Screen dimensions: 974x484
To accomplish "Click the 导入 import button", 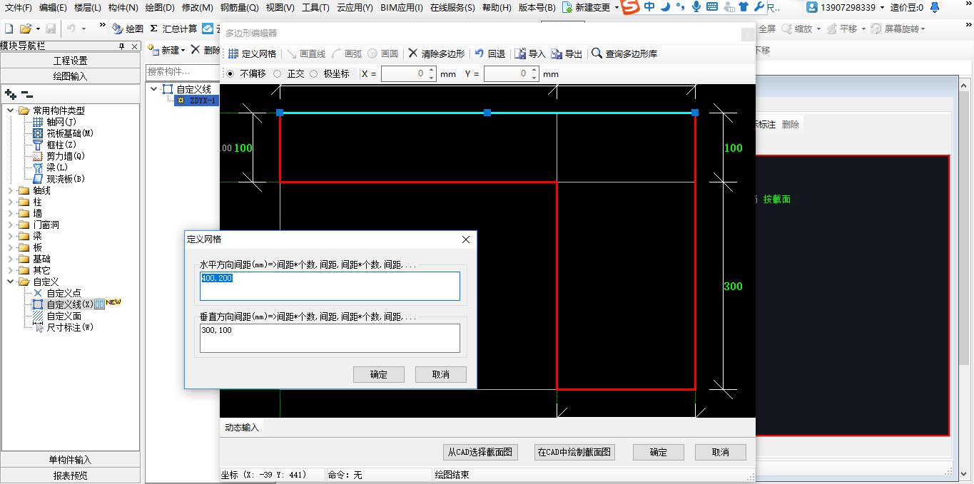I will tap(529, 53).
